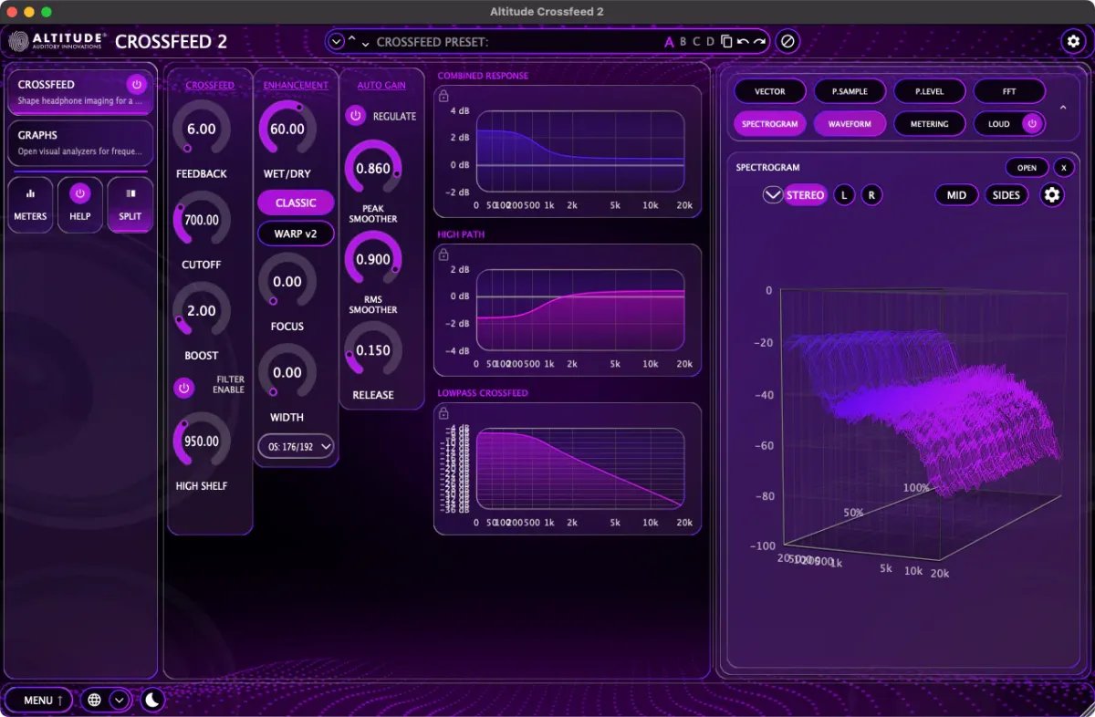Toggle the Crossfeed module power button
1095x717 pixels.
(137, 84)
